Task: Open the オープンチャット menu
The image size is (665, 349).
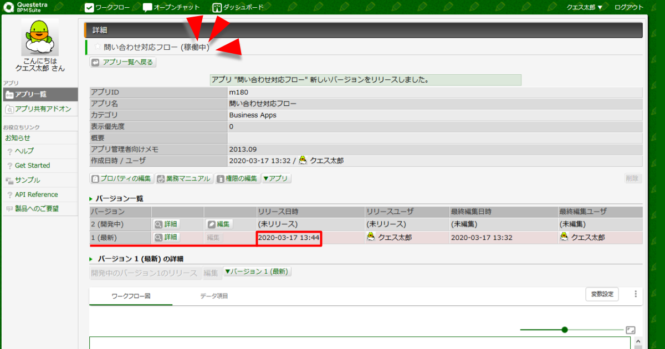Action: point(171,8)
